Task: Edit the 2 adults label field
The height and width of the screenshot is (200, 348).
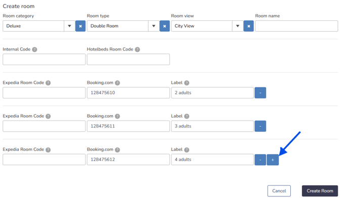Action: (212, 92)
